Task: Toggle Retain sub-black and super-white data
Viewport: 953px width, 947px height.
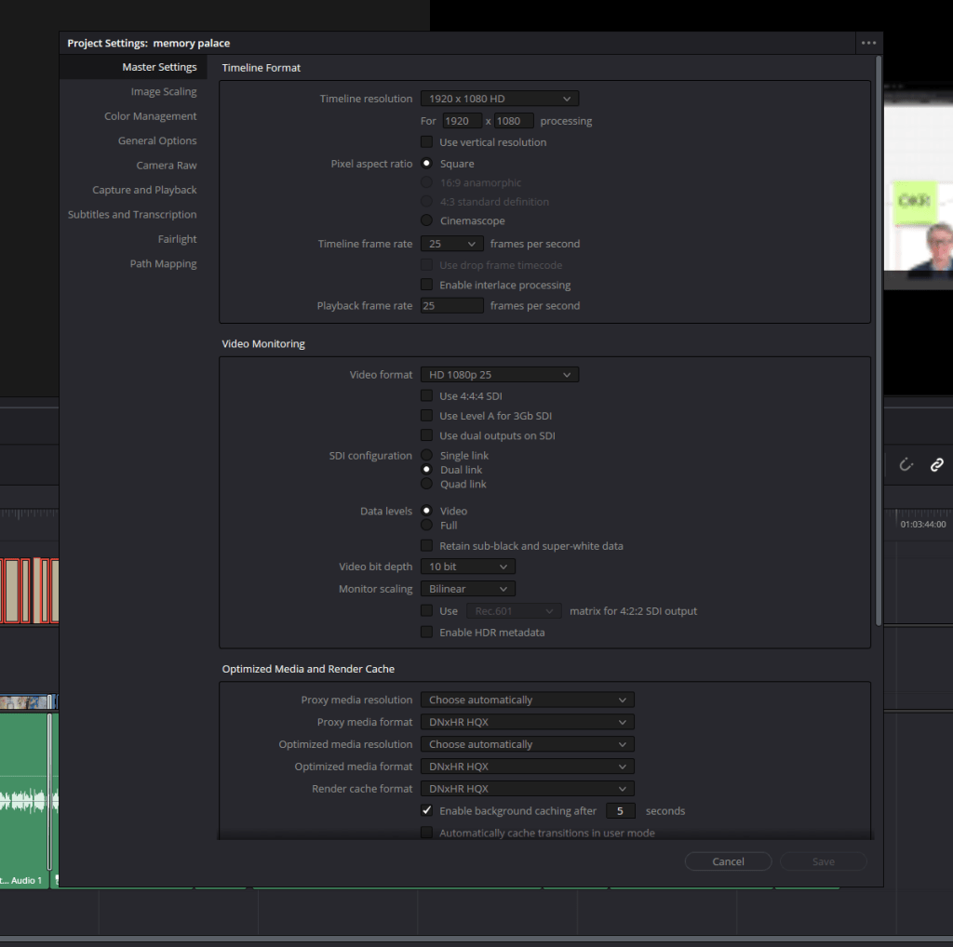Action: click(426, 545)
